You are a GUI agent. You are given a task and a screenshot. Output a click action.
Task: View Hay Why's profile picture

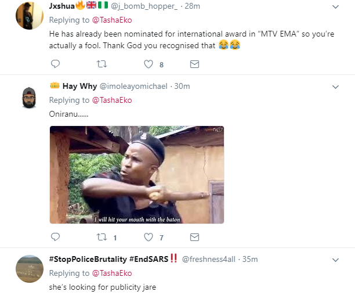point(29,96)
